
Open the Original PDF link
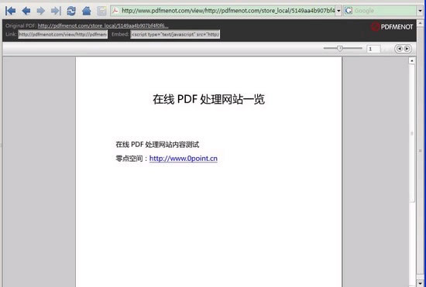coord(103,26)
